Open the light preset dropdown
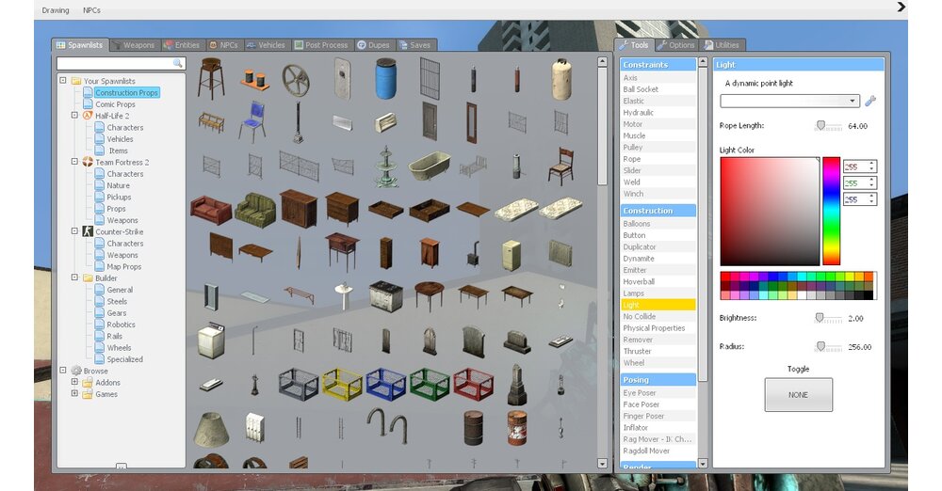Screen dimensions: 942x491 tap(790, 102)
